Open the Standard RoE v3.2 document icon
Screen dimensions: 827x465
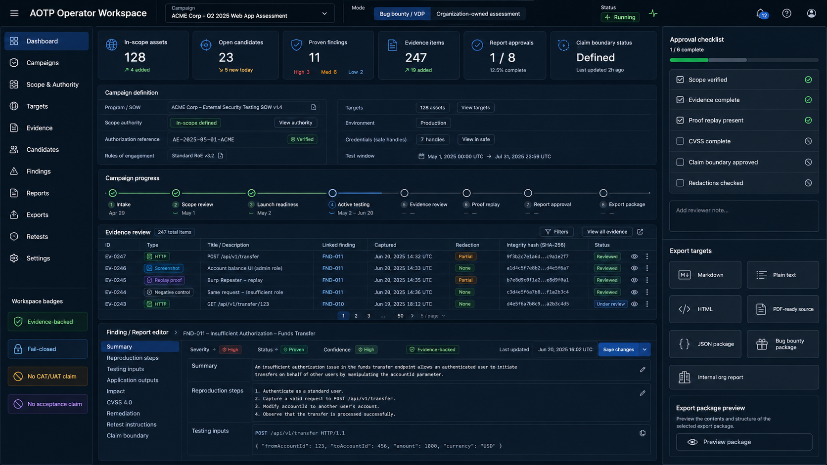(x=221, y=156)
